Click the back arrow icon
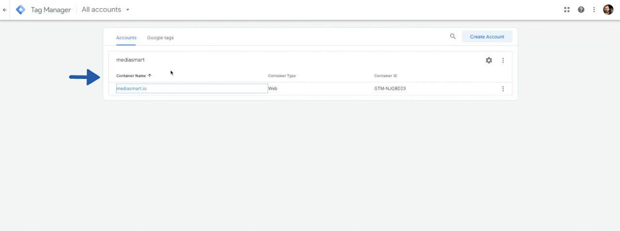The image size is (620, 231). [x=5, y=10]
